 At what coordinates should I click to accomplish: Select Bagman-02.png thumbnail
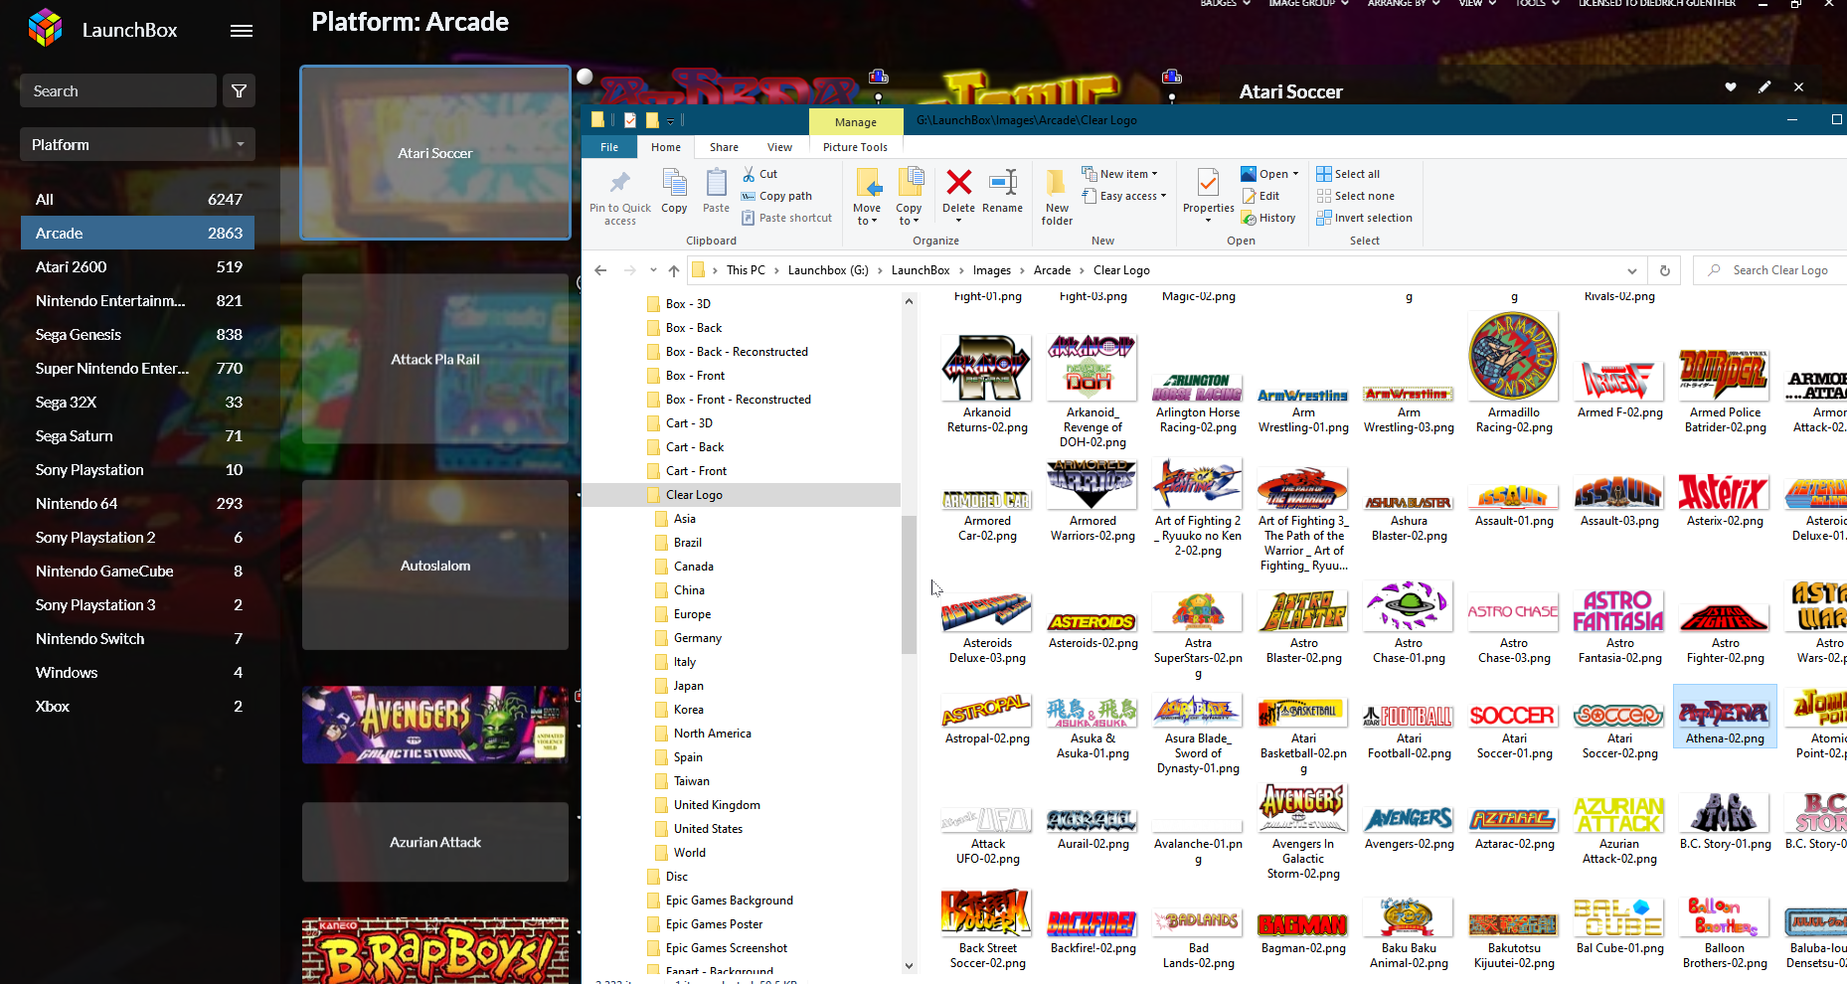coord(1303,927)
